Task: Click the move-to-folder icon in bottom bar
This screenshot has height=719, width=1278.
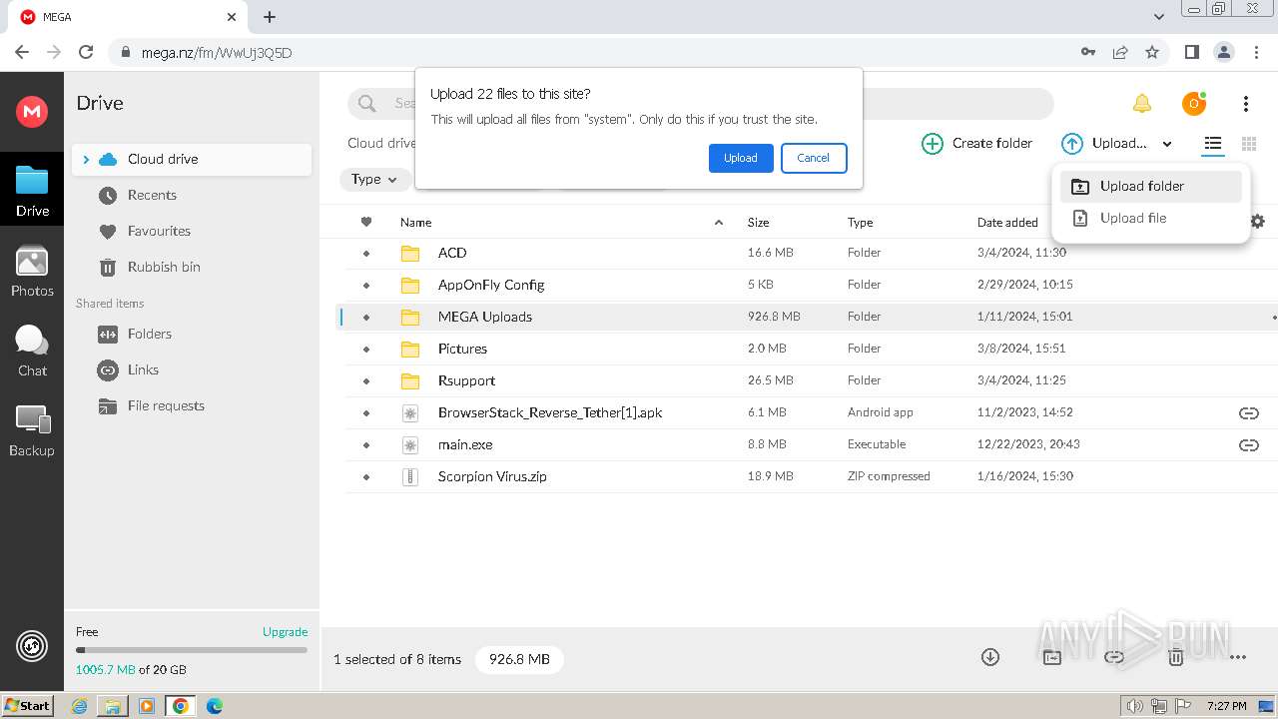Action: [1052, 657]
